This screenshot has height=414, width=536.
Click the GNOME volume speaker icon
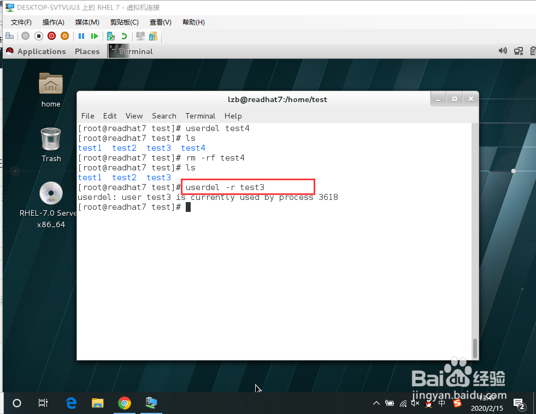503,51
